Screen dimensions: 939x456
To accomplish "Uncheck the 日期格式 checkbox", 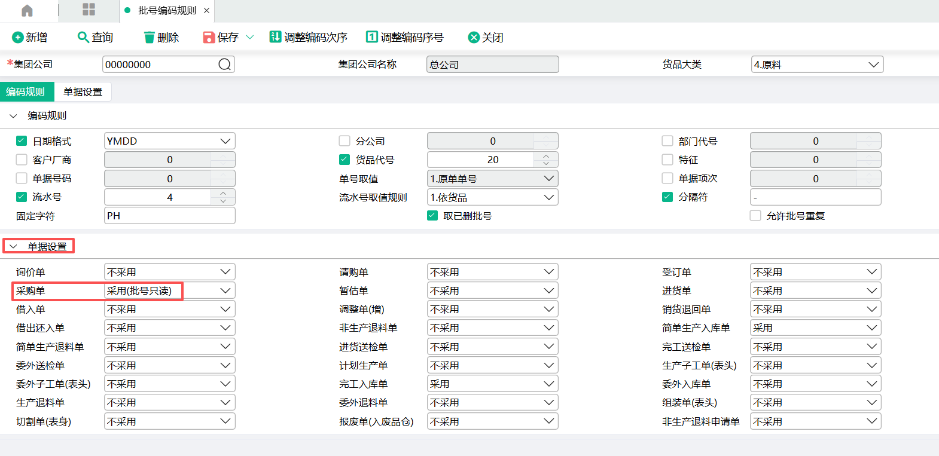I will pos(22,141).
